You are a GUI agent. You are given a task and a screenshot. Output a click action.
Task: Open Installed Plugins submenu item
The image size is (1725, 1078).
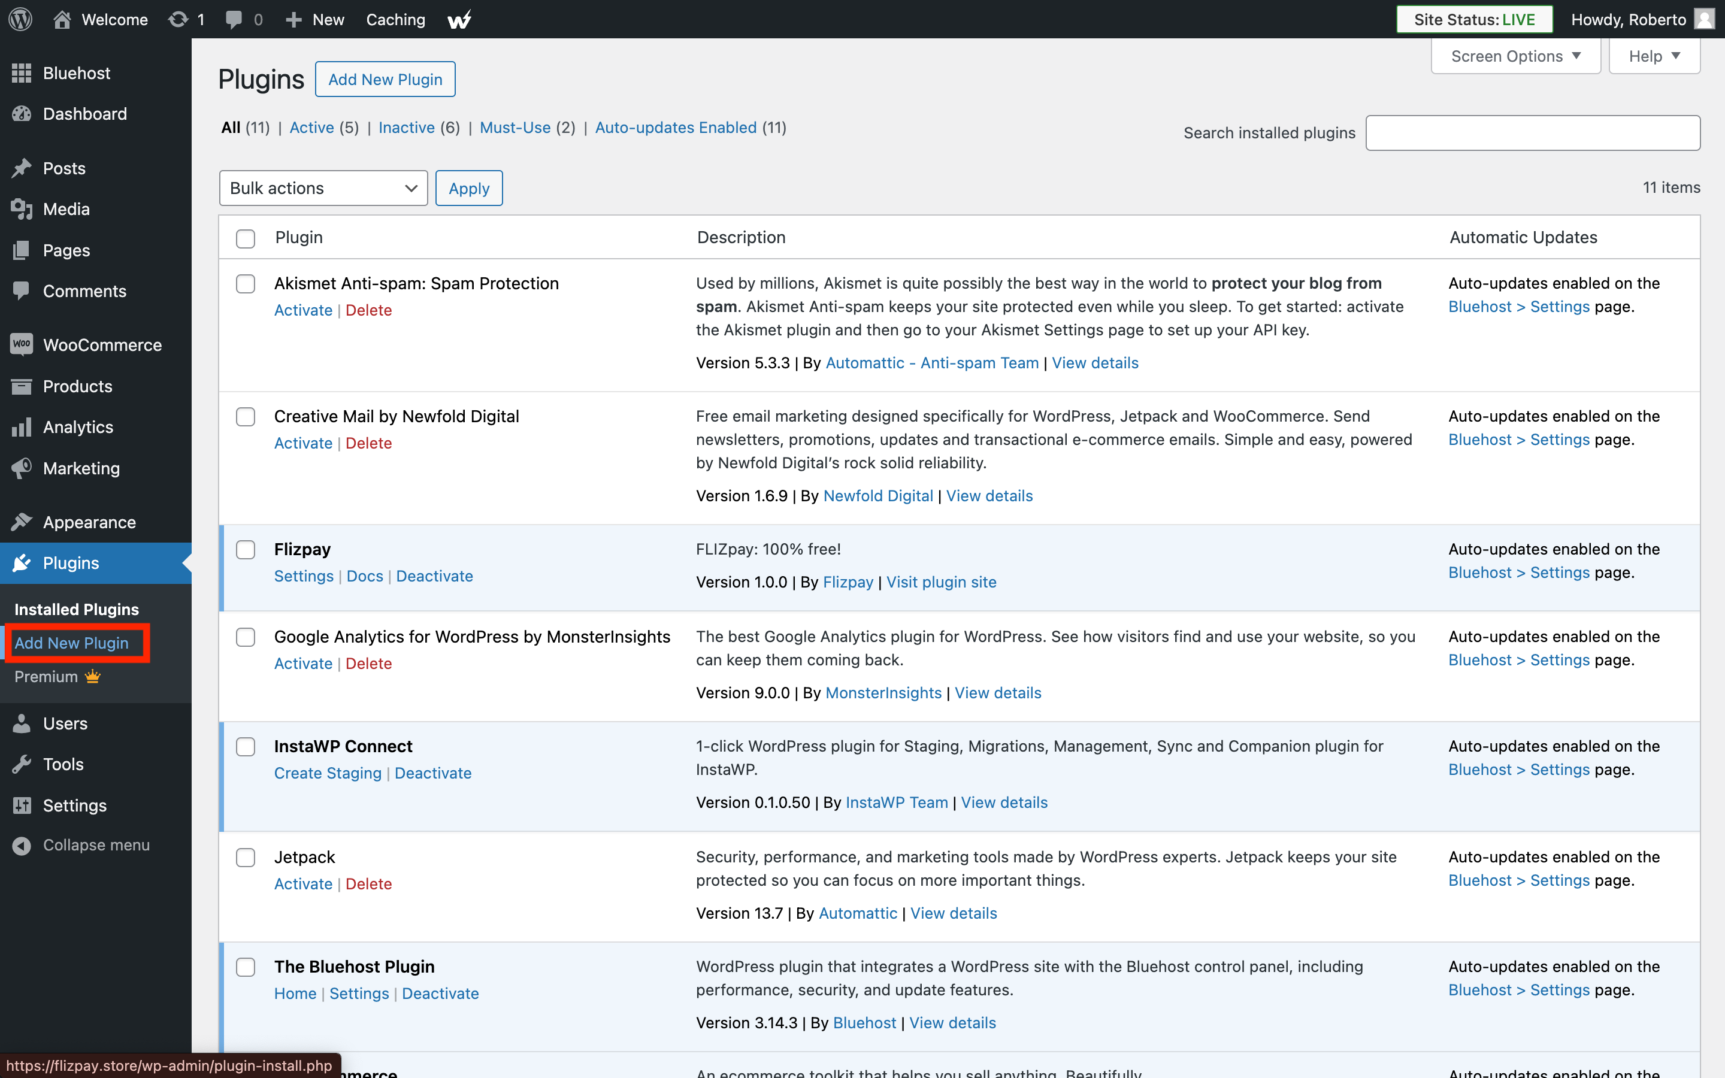pos(76,609)
